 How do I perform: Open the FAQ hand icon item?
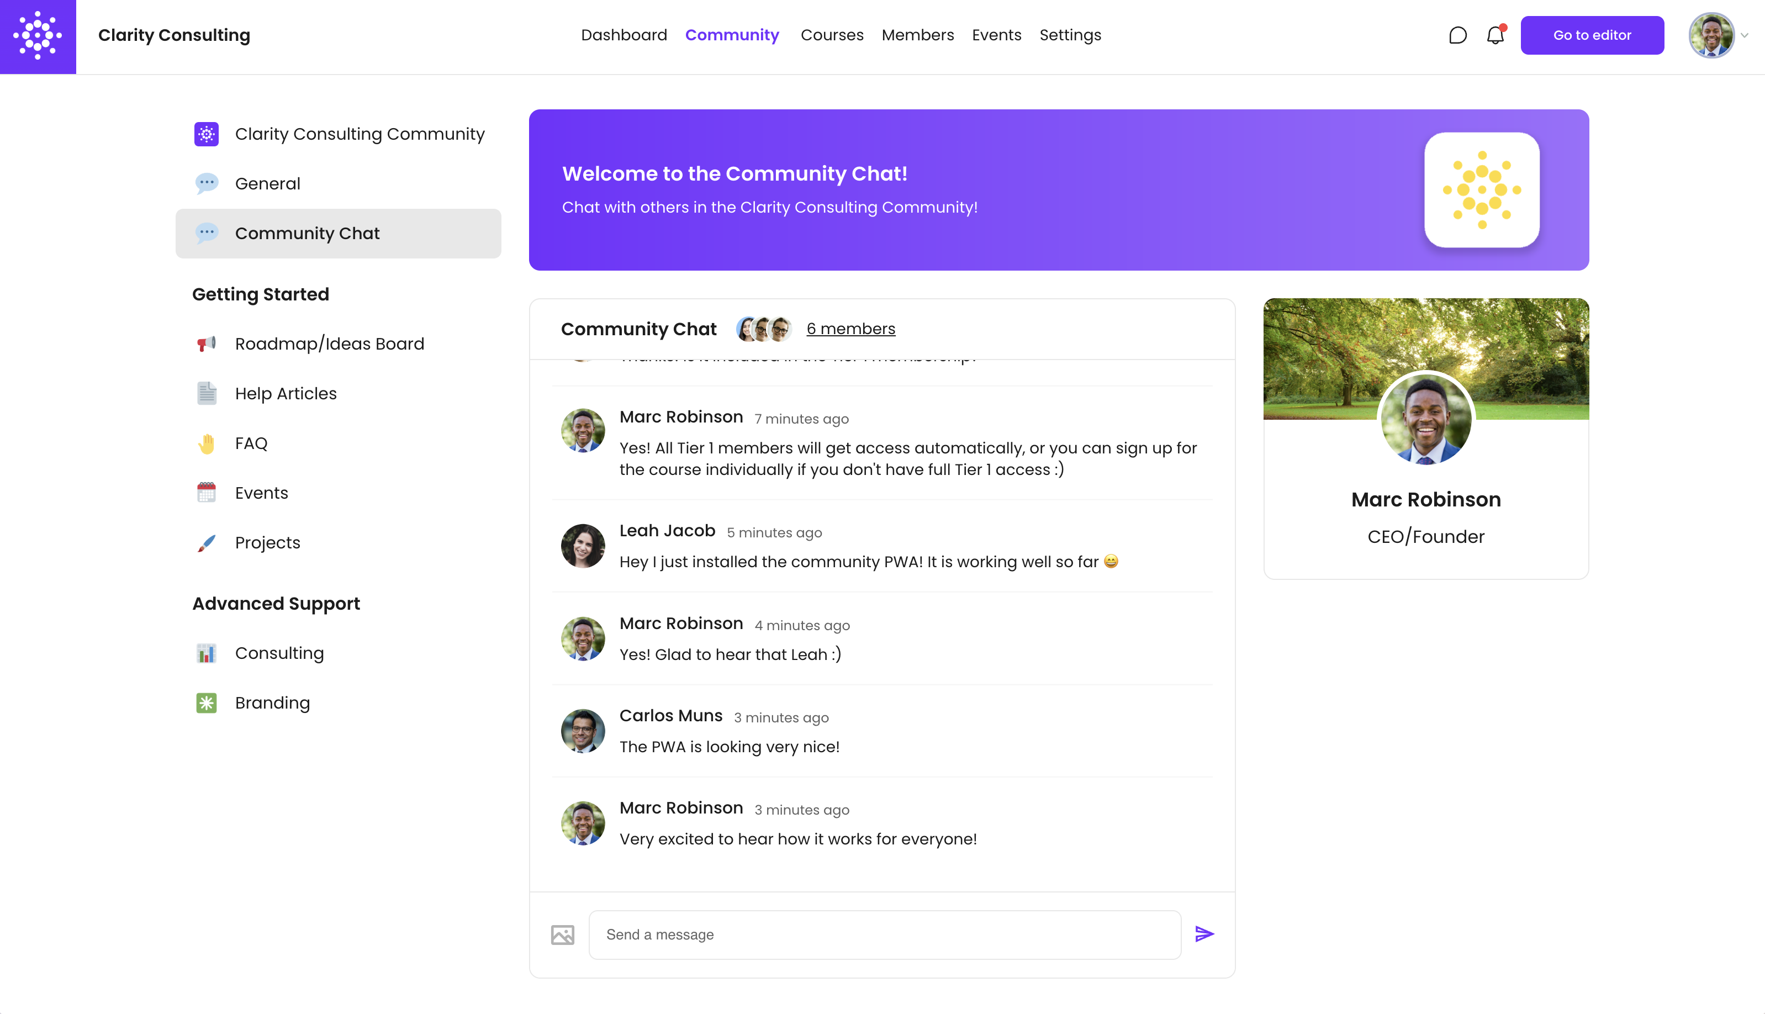point(206,443)
